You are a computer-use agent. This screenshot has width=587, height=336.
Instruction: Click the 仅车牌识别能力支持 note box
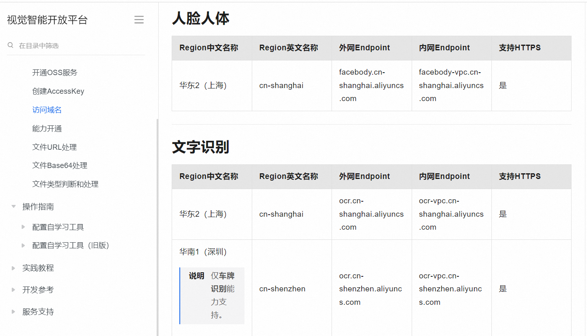212,295
